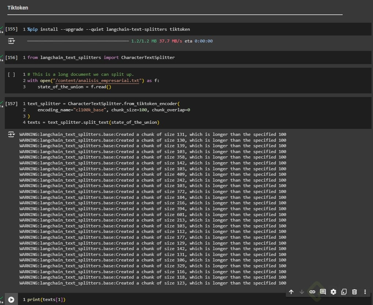
Task: Click execution count 157 to rerun splitter
Action: [x=11, y=104]
